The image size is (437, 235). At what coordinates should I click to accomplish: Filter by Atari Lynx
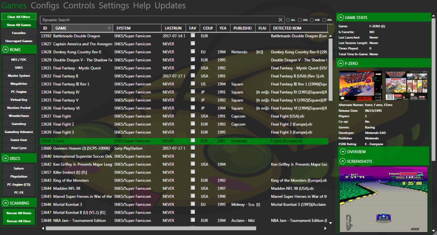(19, 148)
